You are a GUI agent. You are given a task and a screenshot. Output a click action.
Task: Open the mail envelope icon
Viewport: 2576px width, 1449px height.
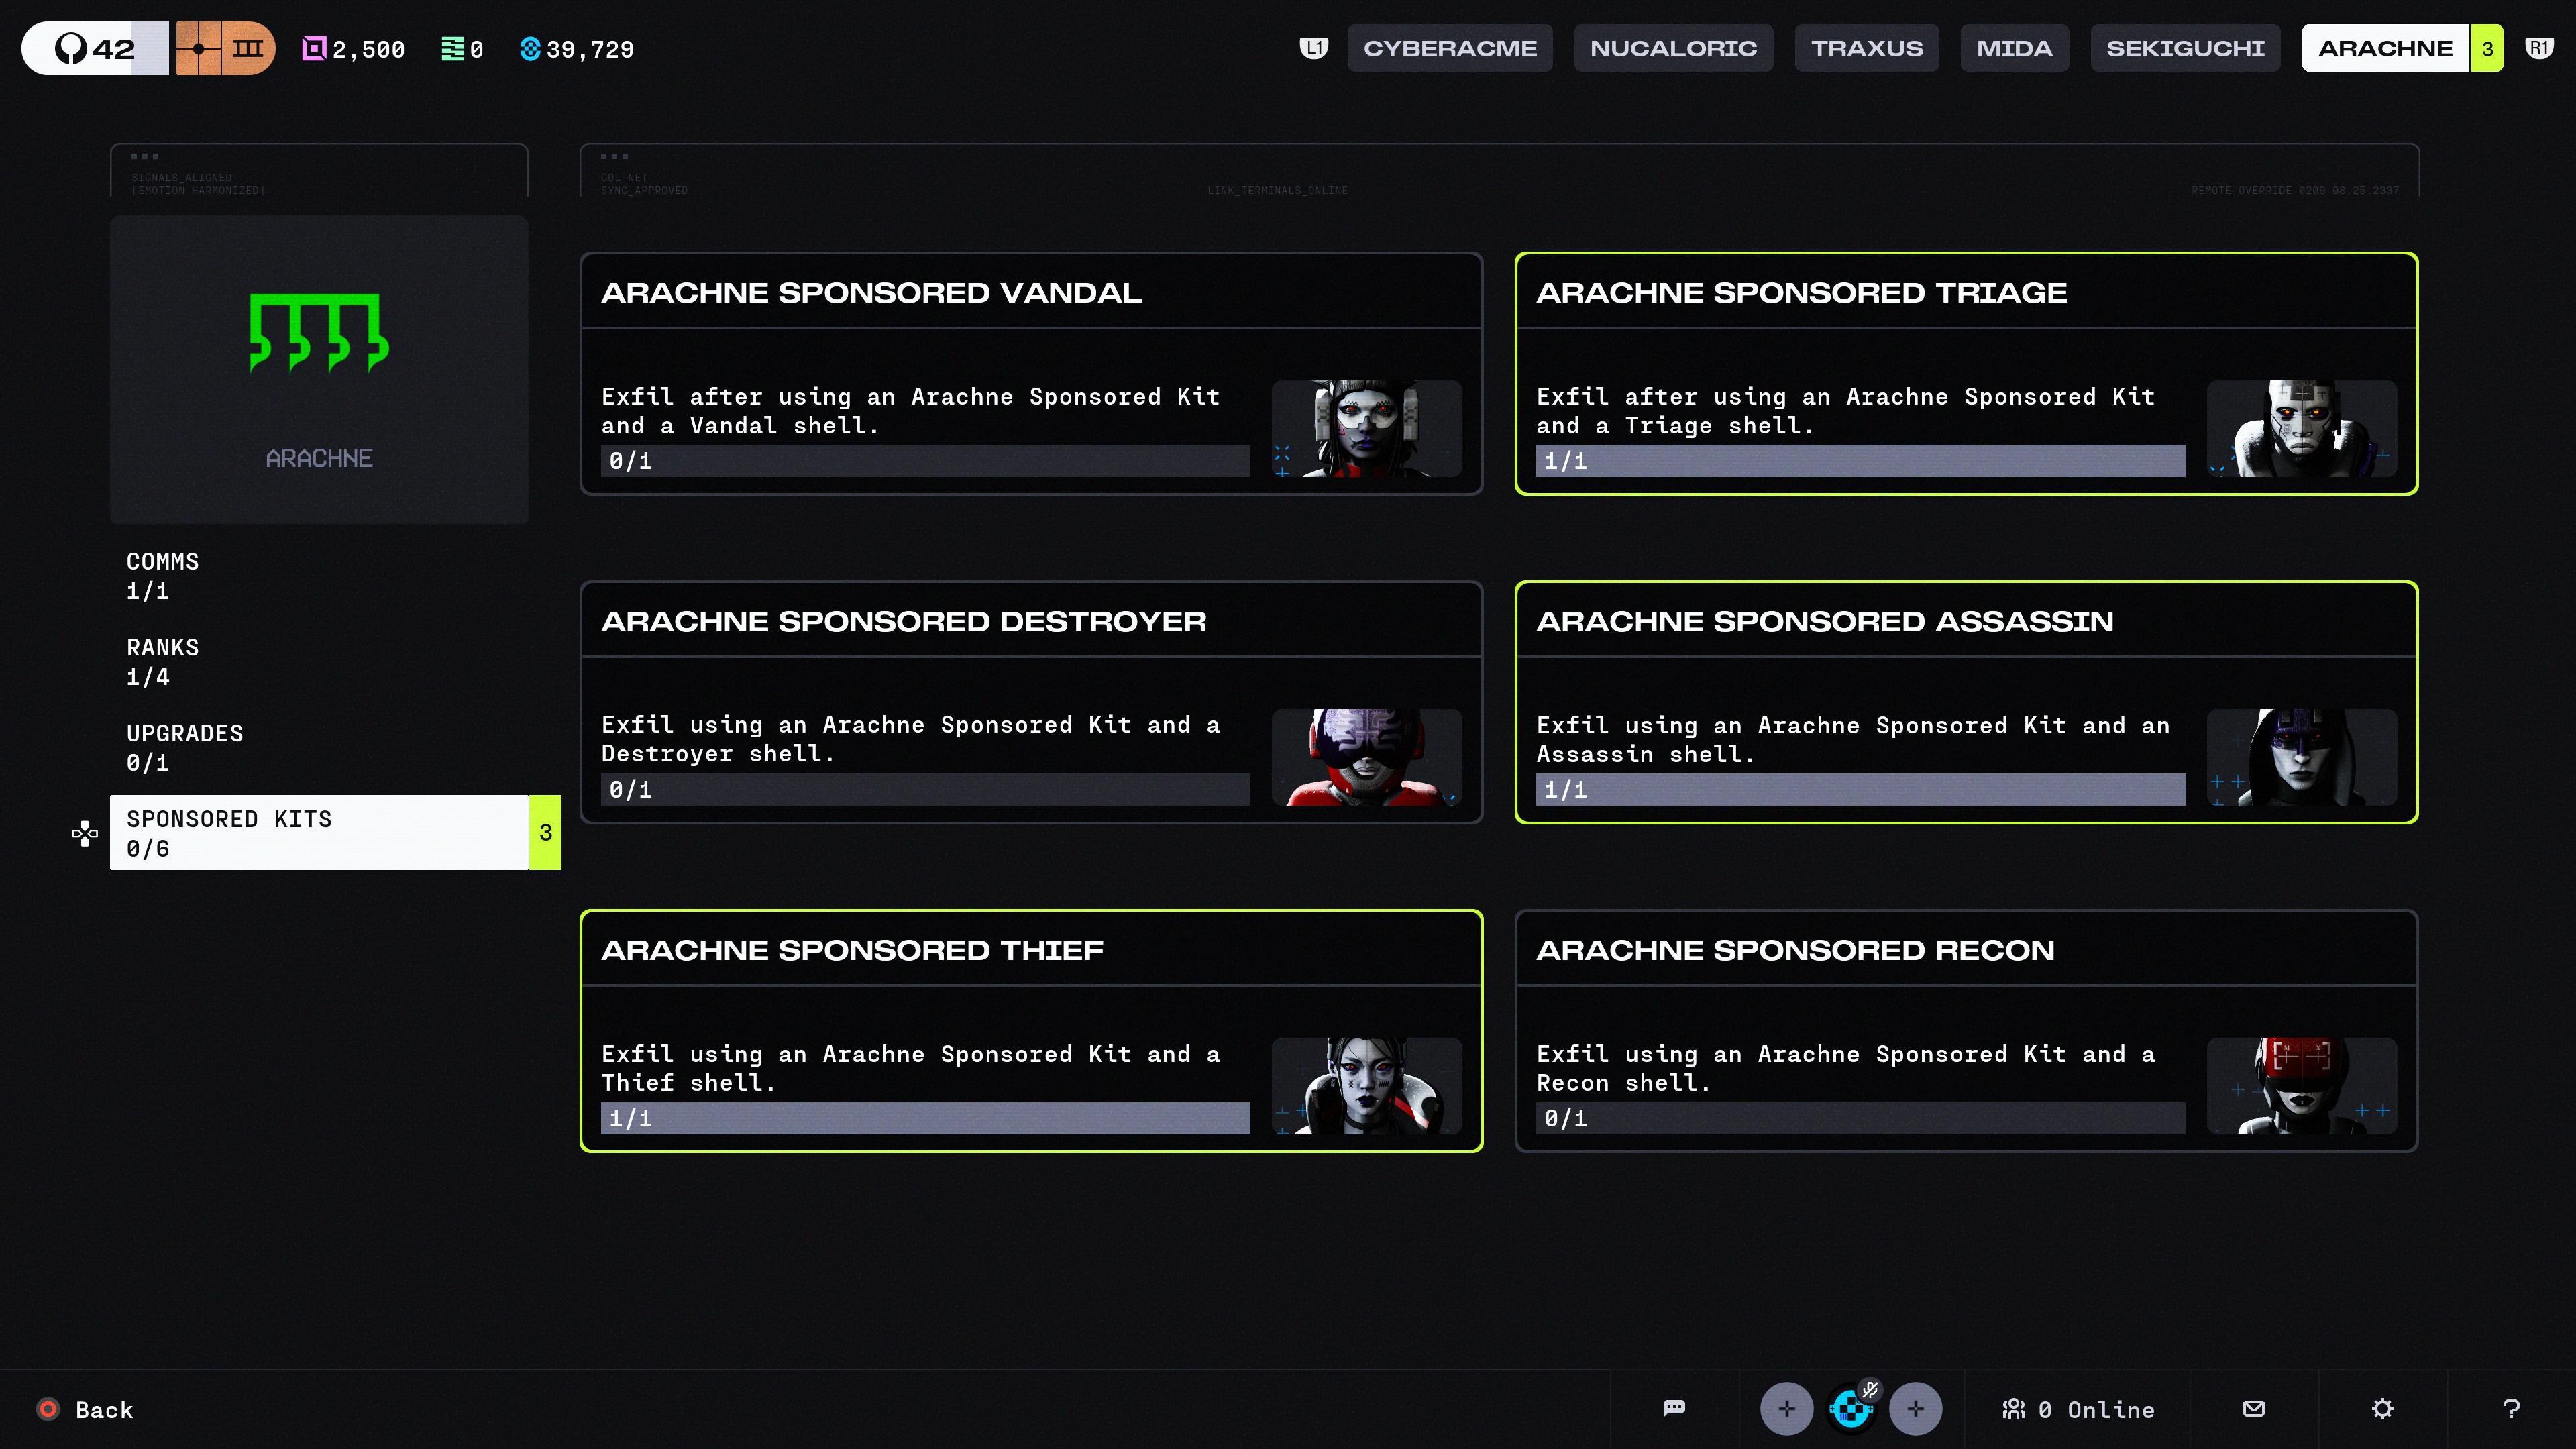[2254, 1409]
